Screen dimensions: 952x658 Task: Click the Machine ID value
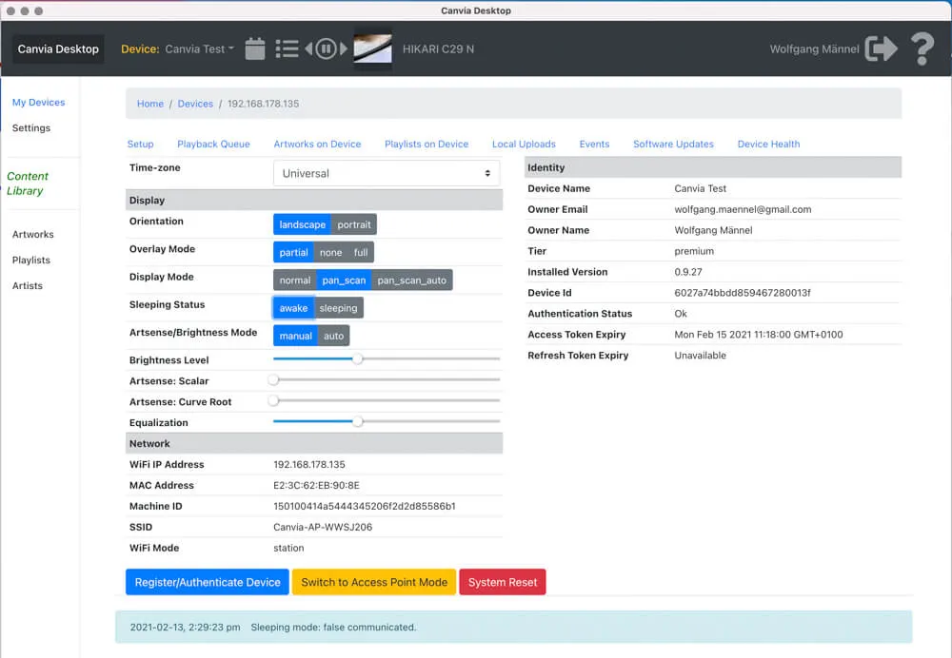click(365, 507)
